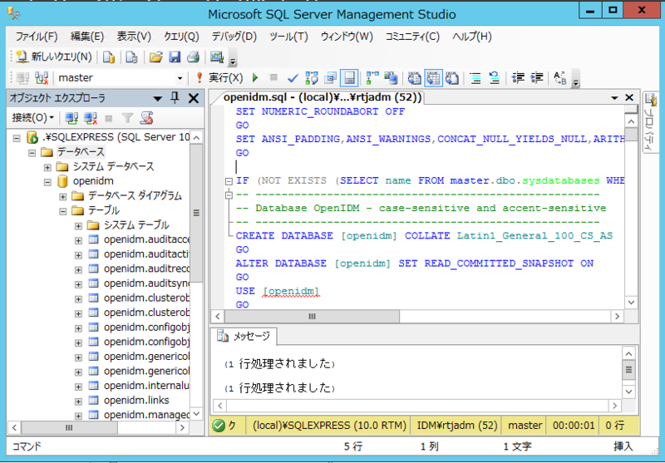Open the Query Options icon

330,78
